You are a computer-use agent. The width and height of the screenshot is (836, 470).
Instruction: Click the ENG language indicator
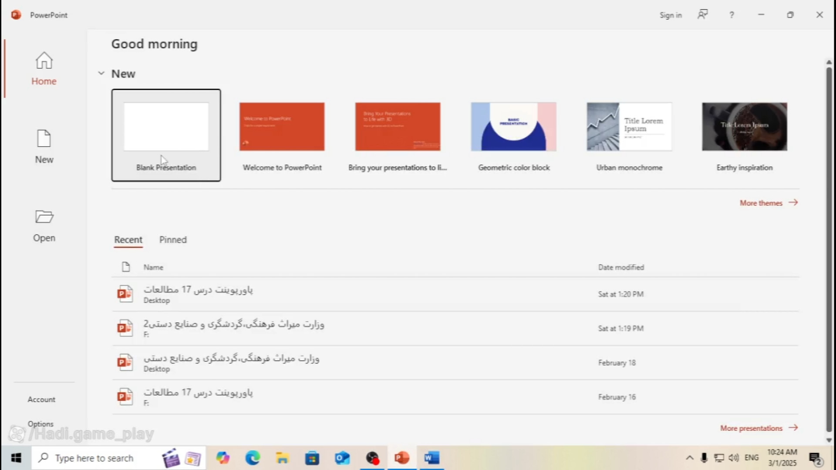[x=752, y=458]
